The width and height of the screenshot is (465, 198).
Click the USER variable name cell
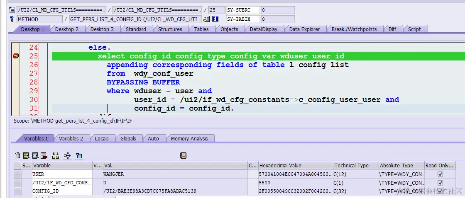62,174
